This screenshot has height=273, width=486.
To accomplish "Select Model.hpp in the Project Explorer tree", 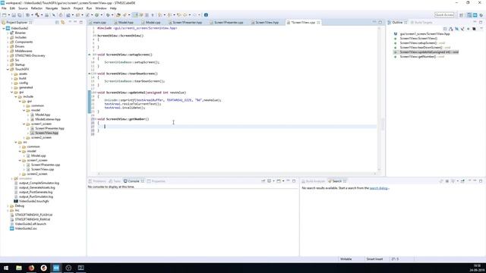I will [43, 115].
